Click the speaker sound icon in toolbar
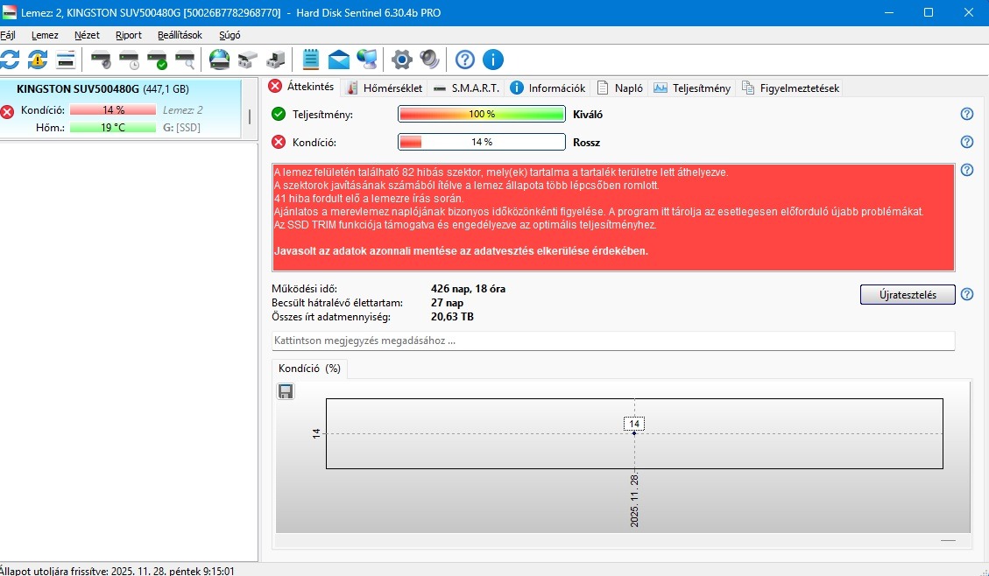This screenshot has height=576, width=989. coord(429,60)
